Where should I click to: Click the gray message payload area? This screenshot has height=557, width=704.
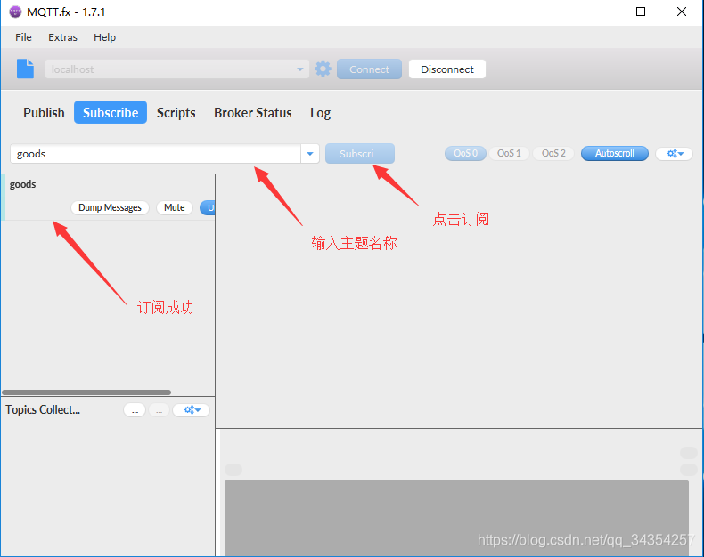pos(456,518)
